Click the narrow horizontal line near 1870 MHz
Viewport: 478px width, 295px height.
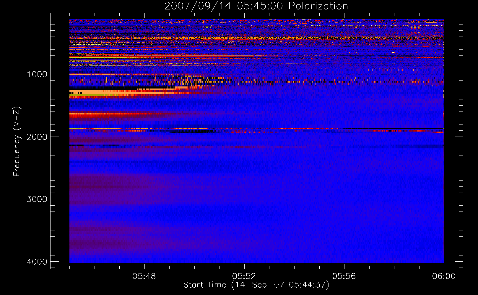(256, 128)
